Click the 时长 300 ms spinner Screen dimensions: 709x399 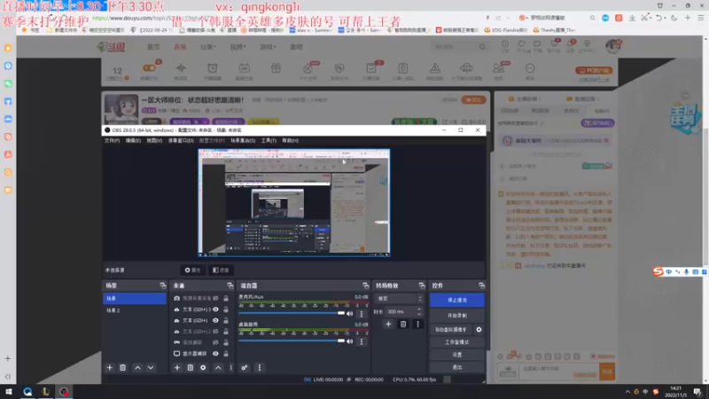click(x=404, y=312)
